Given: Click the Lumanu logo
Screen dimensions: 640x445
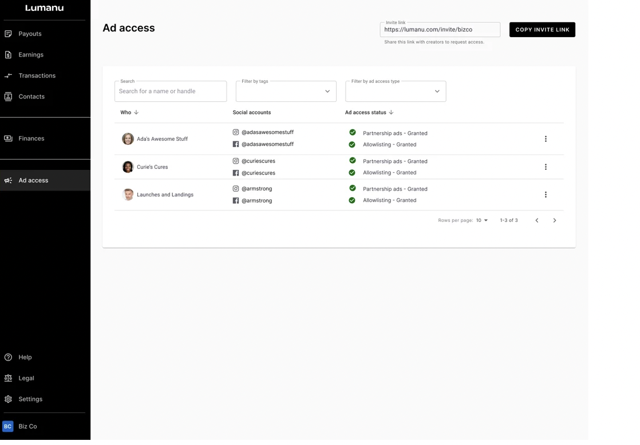Looking at the screenshot, I should click(45, 8).
